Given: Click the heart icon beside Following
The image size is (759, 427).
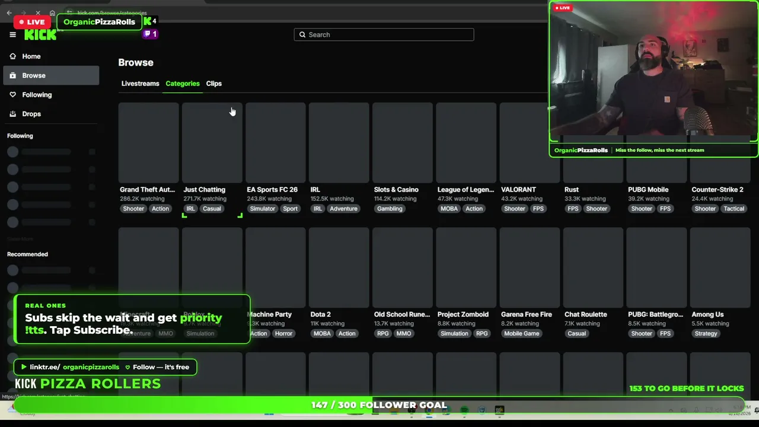Looking at the screenshot, I should click(12, 95).
